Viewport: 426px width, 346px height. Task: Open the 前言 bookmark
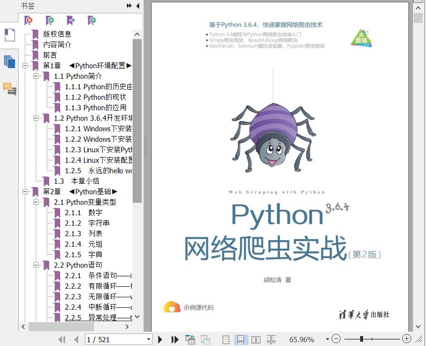50,55
